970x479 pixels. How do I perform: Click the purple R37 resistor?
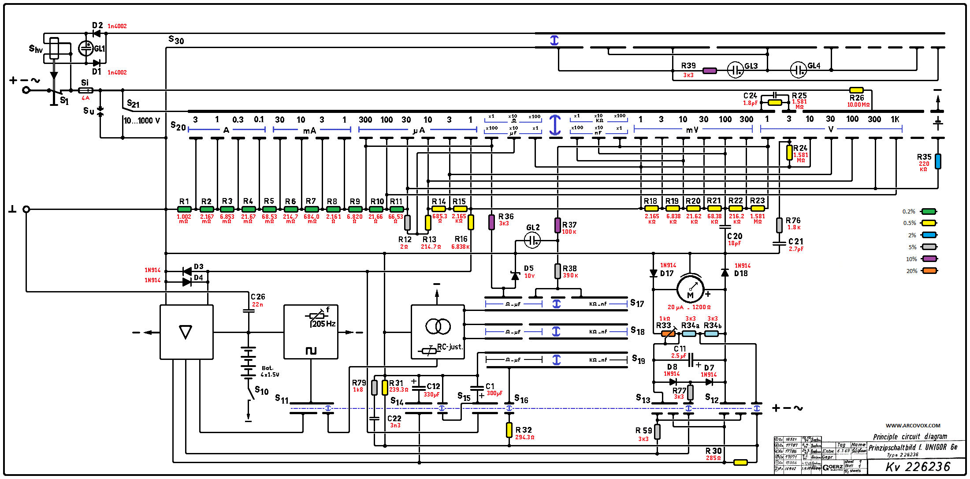(x=557, y=225)
